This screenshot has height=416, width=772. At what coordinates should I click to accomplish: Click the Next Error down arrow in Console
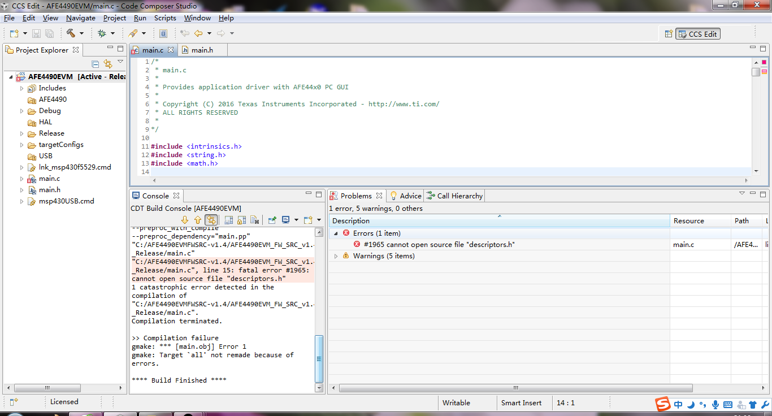pyautogui.click(x=184, y=220)
